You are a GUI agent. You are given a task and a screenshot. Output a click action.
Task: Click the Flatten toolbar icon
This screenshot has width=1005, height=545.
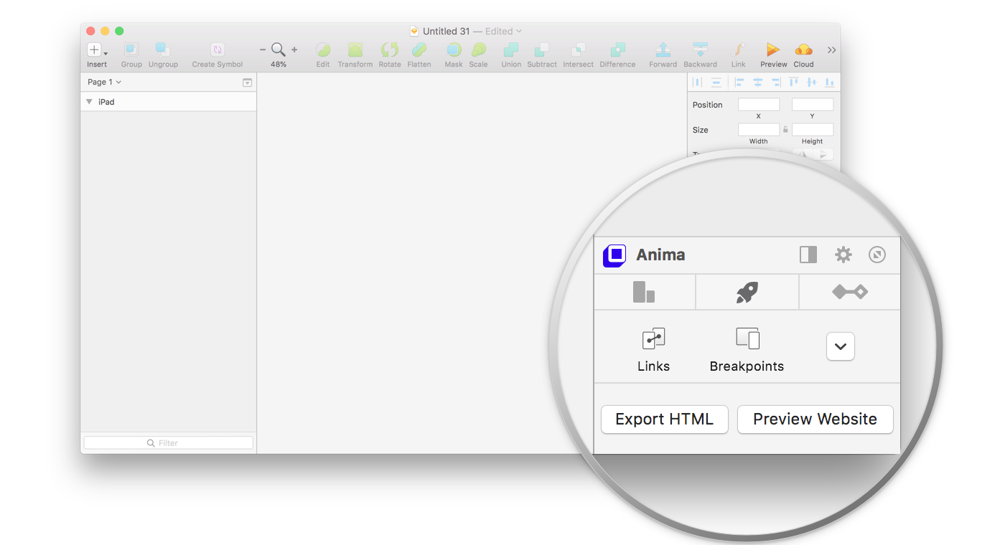419,49
